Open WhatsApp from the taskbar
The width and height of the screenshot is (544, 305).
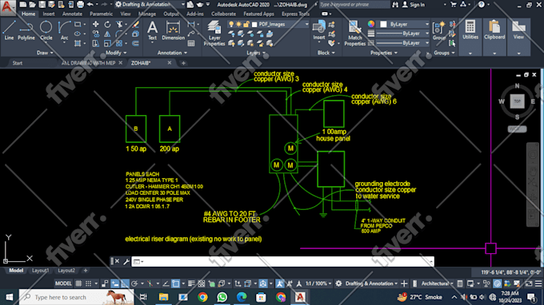222,297
